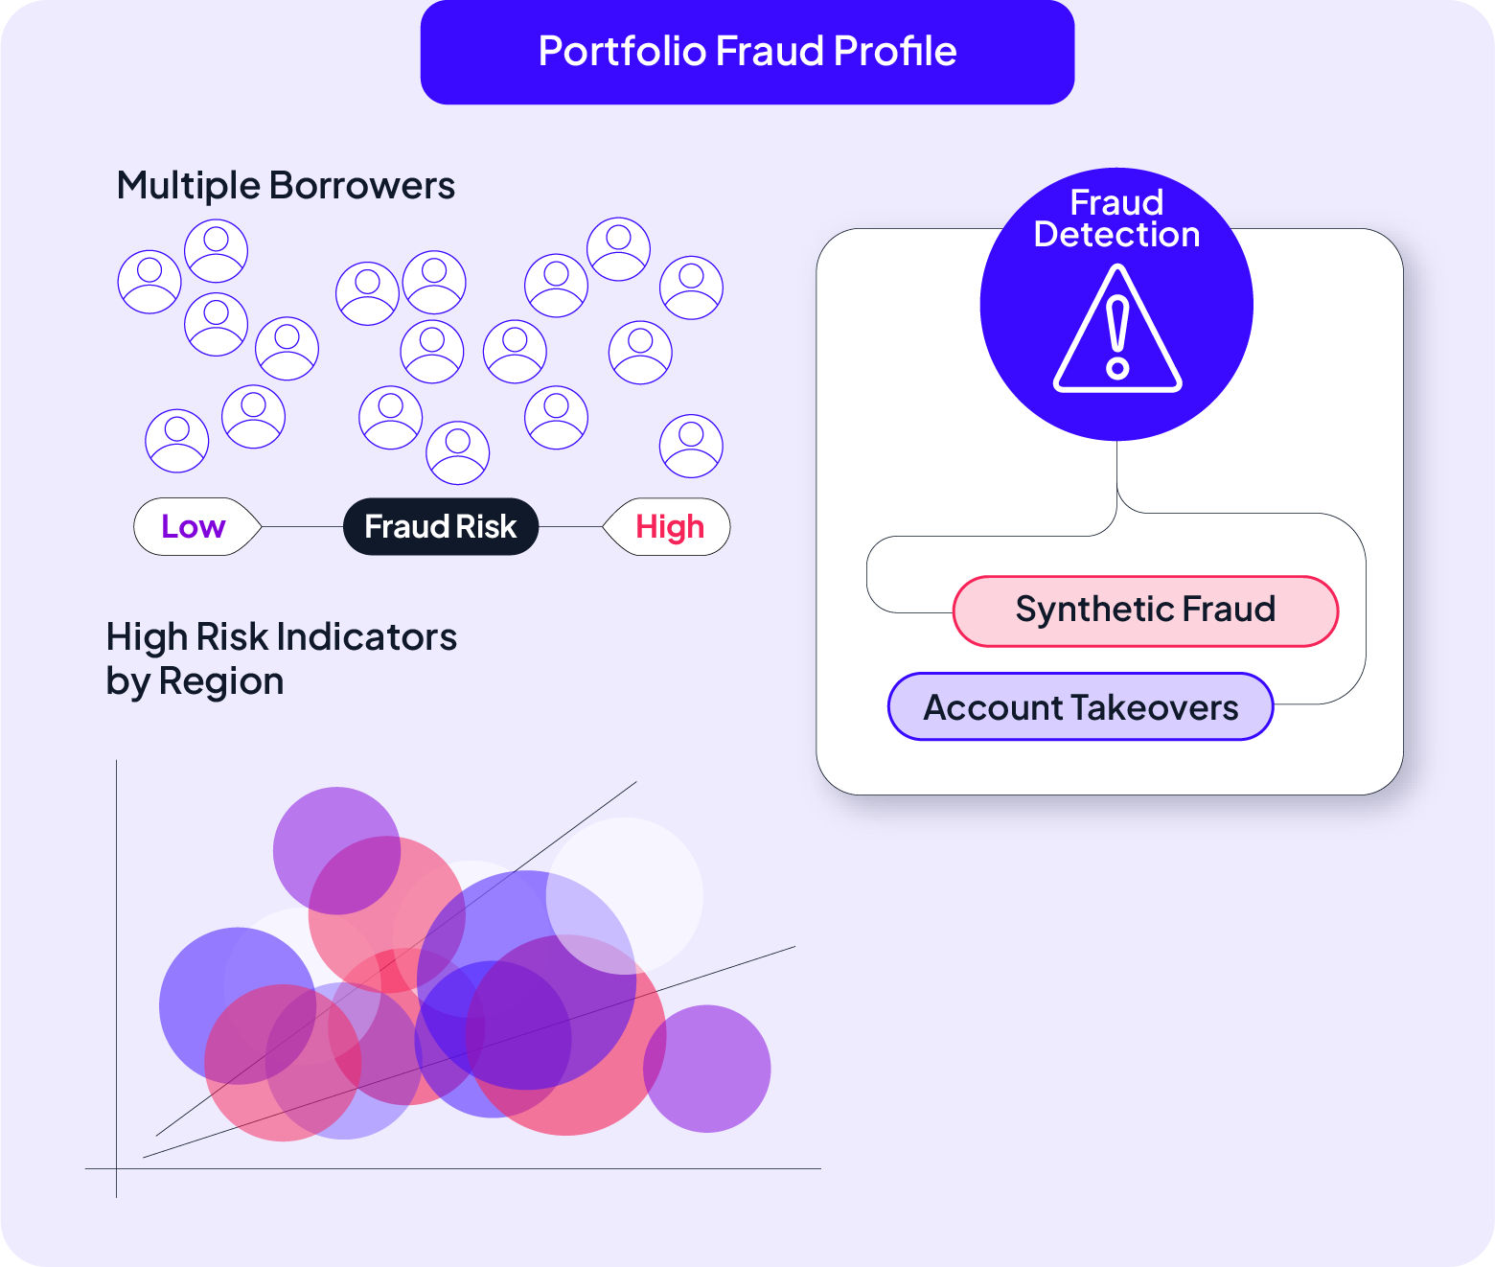Click High Risk Indicators by Region heading
This screenshot has height=1267, width=1495.
tap(281, 659)
